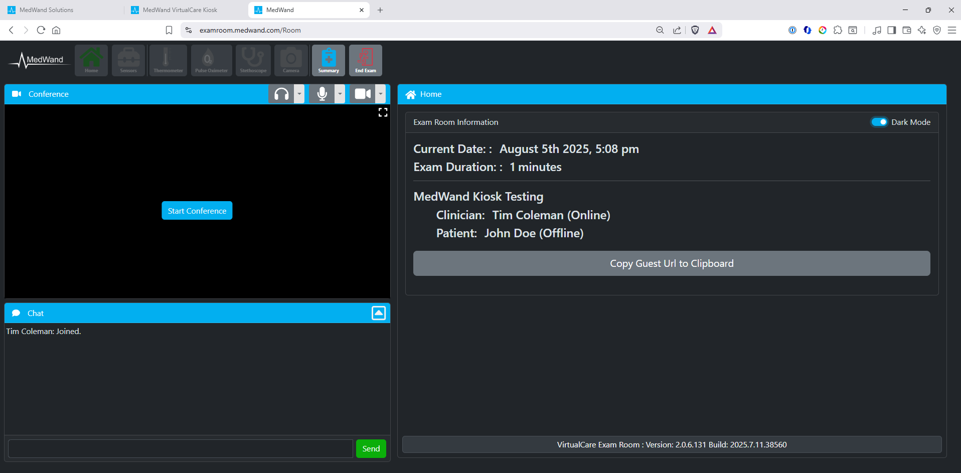Viewport: 961px width, 473px height.
Task: Select patient John Doe (Offline) text
Action: (534, 233)
